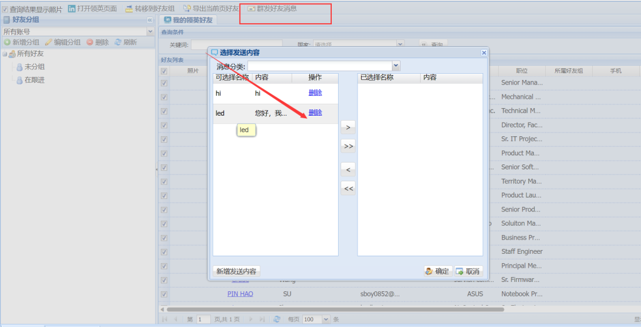Toggle the select-all checkbox in list header
The image size is (641, 327).
[x=164, y=71]
